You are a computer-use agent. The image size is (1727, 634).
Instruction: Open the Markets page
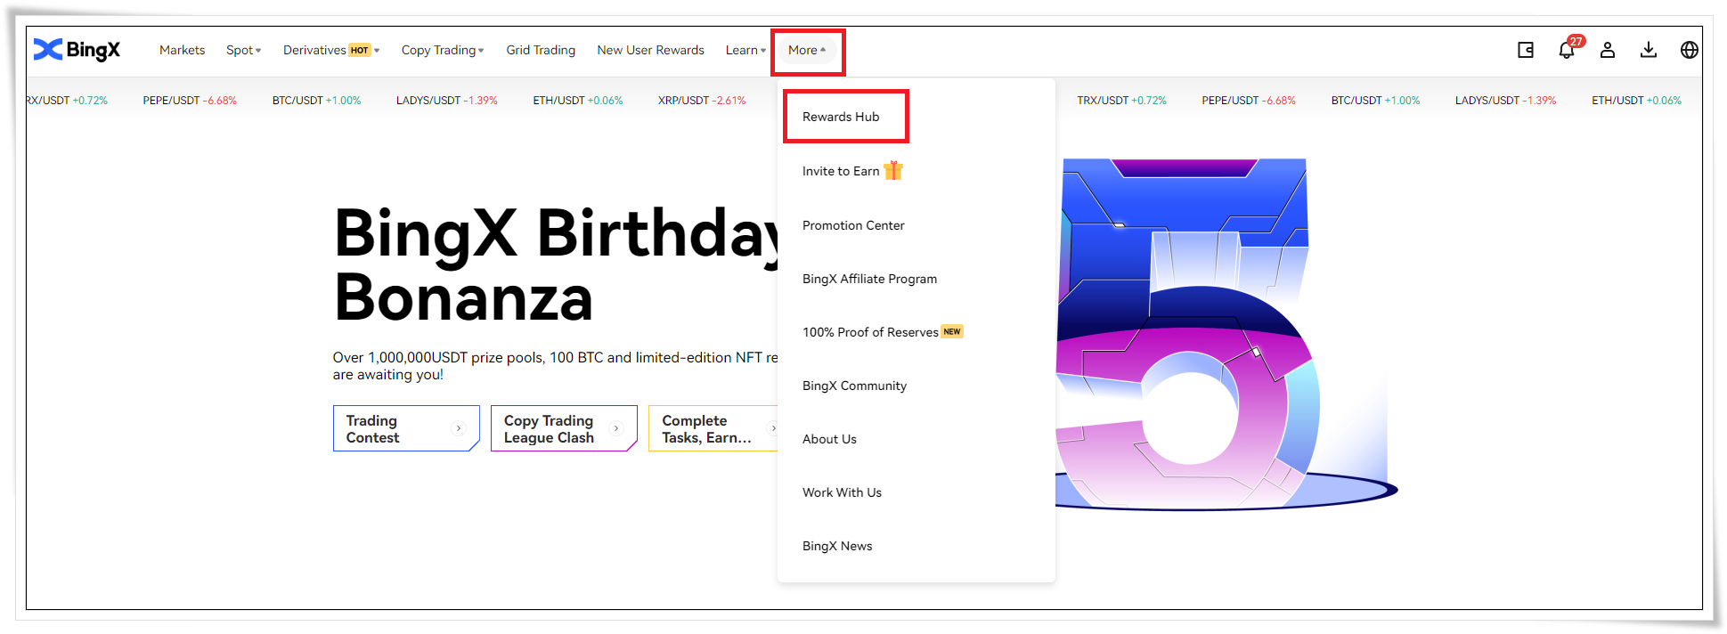(x=182, y=50)
